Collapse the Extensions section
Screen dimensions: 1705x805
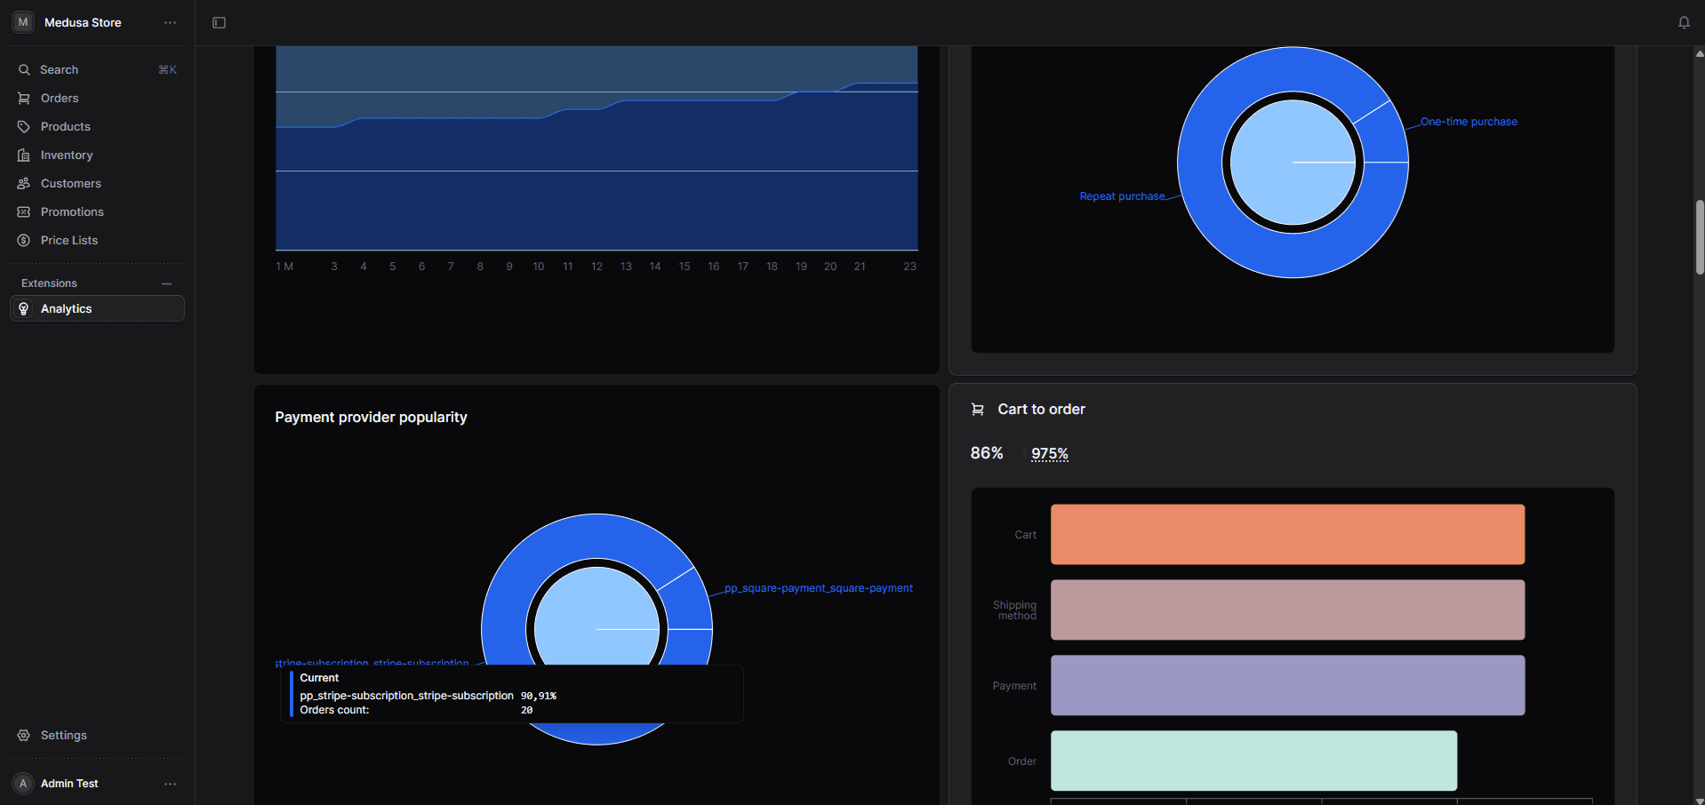[166, 283]
